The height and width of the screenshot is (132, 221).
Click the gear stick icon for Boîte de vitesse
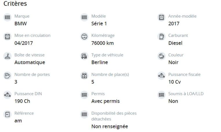pos(7,56)
